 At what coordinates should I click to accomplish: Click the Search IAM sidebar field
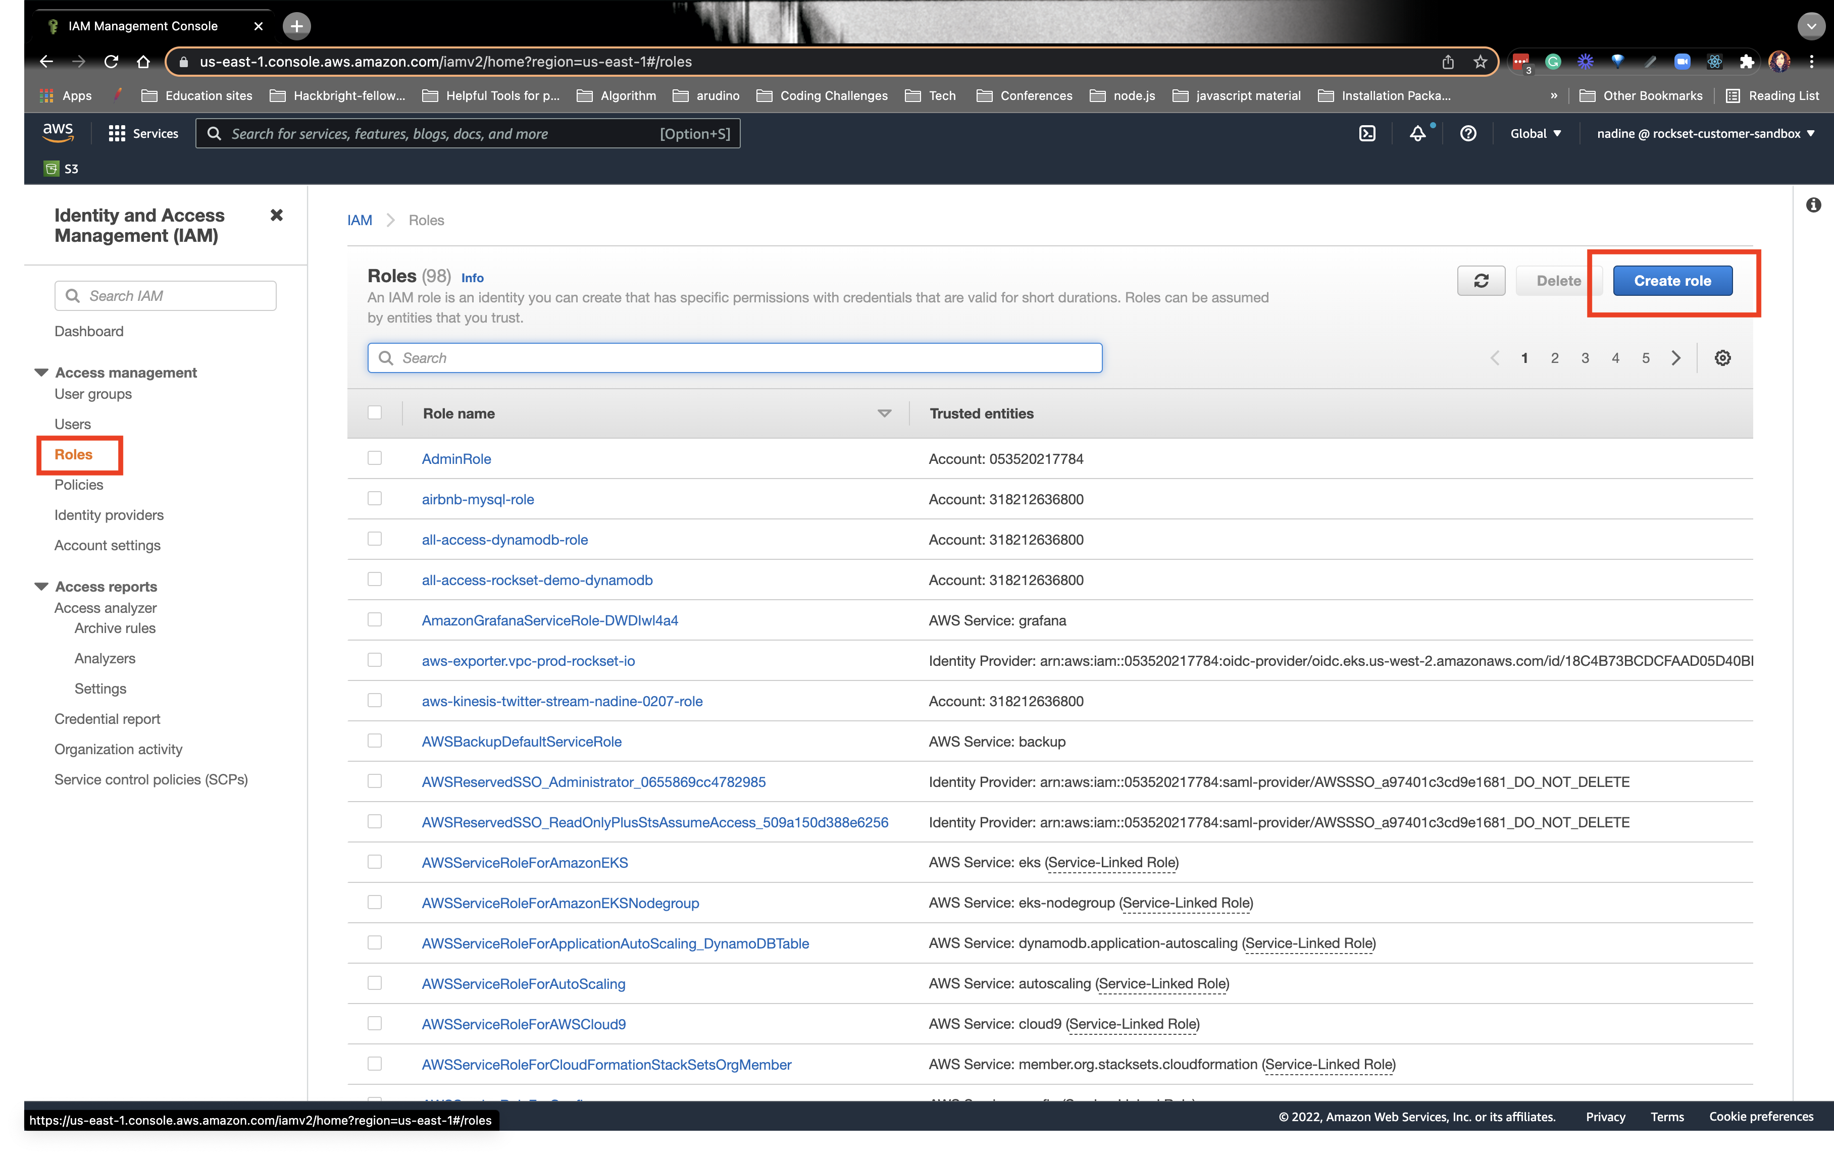tap(165, 295)
